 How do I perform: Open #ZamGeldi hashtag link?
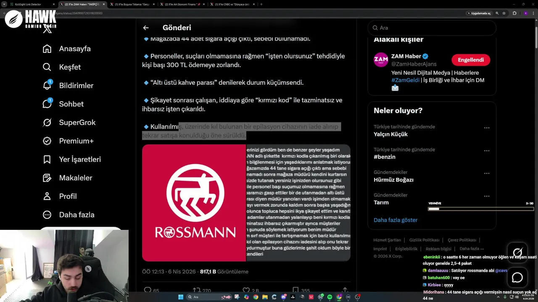click(x=405, y=80)
